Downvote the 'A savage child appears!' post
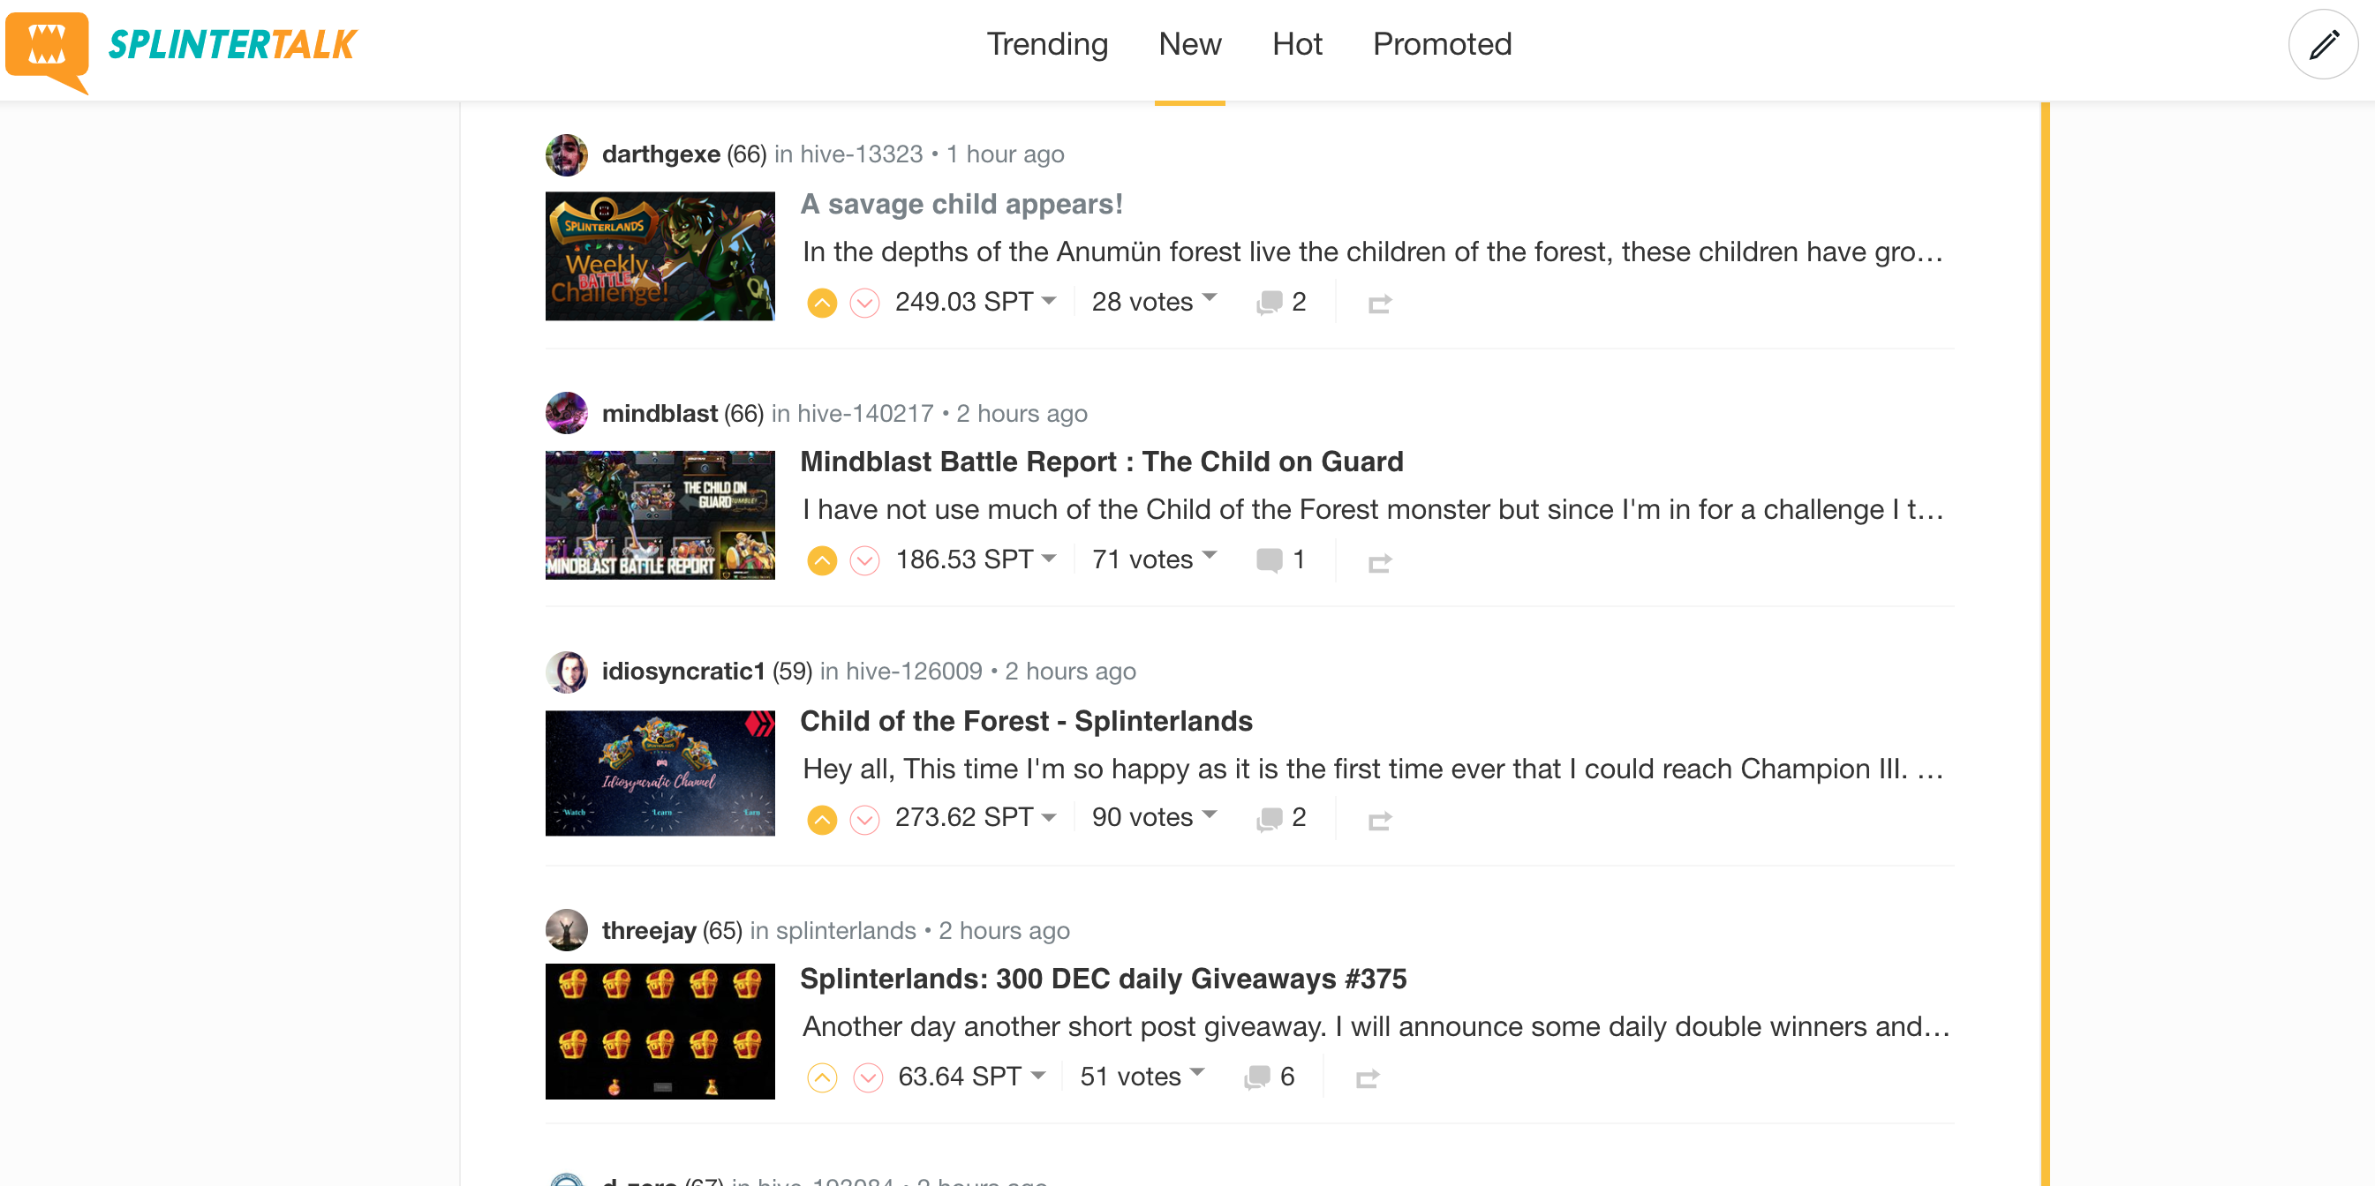2375x1186 pixels. (x=865, y=304)
